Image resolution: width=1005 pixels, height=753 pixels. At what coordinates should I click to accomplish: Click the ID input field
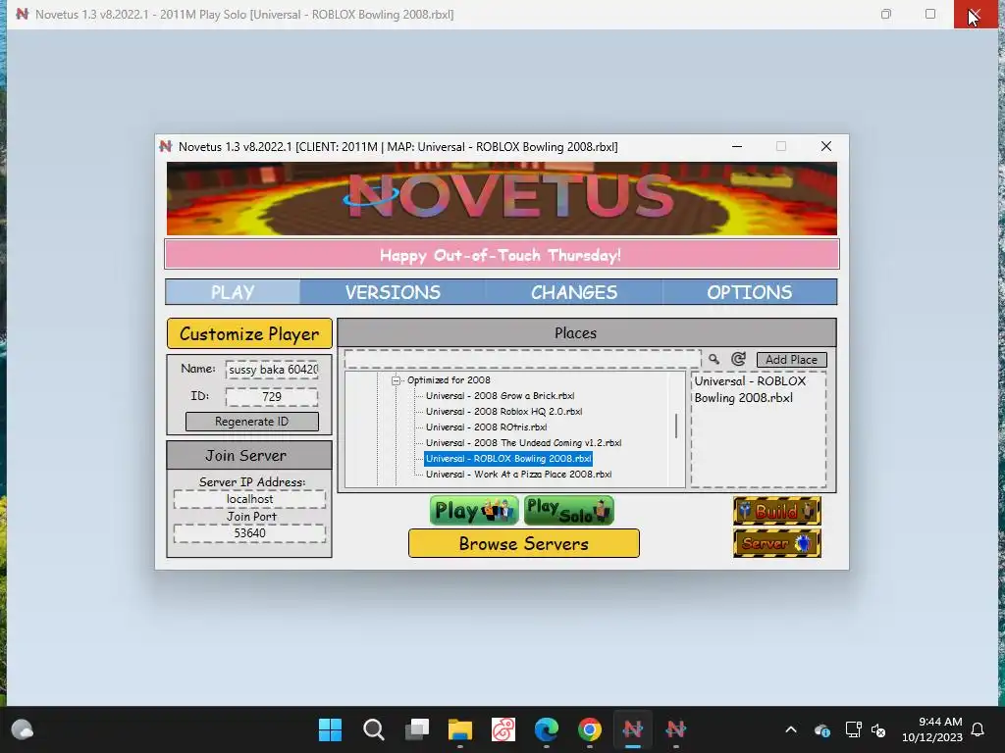point(272,396)
